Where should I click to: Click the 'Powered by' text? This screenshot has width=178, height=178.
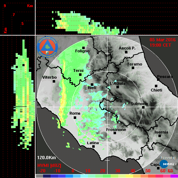coord(168,158)
